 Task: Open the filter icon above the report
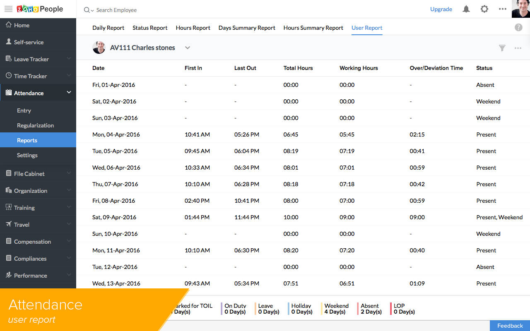point(502,48)
